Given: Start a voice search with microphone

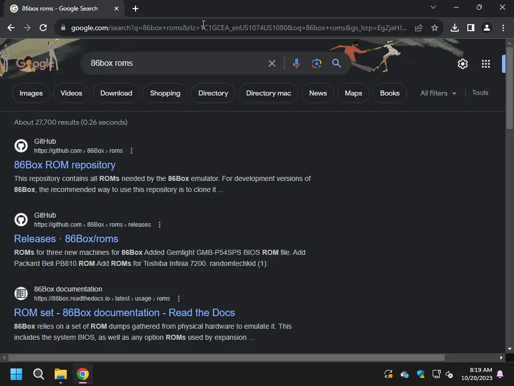Looking at the screenshot, I should pos(296,63).
